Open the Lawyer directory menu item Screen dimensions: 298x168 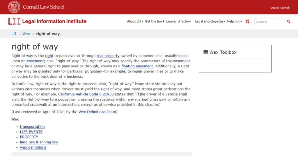pos(178,21)
